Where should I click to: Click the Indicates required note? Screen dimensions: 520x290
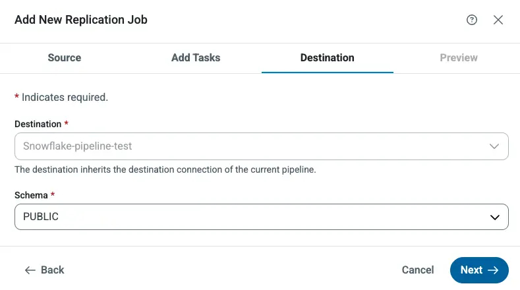[x=64, y=97]
